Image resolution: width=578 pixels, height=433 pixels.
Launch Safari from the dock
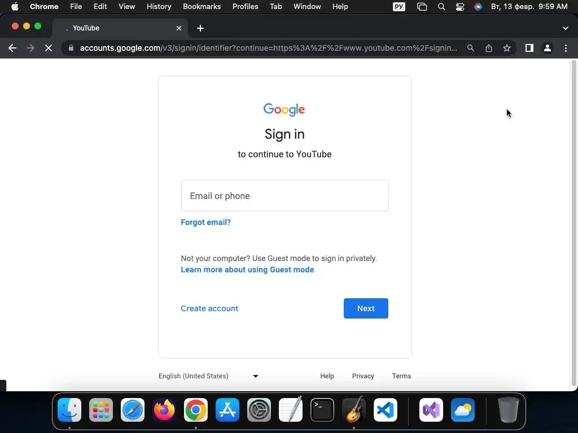click(133, 410)
